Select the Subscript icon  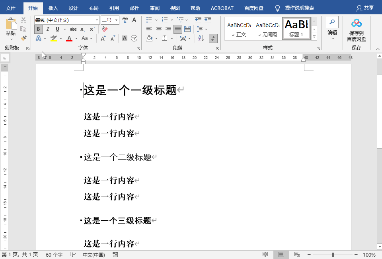tap(83, 29)
